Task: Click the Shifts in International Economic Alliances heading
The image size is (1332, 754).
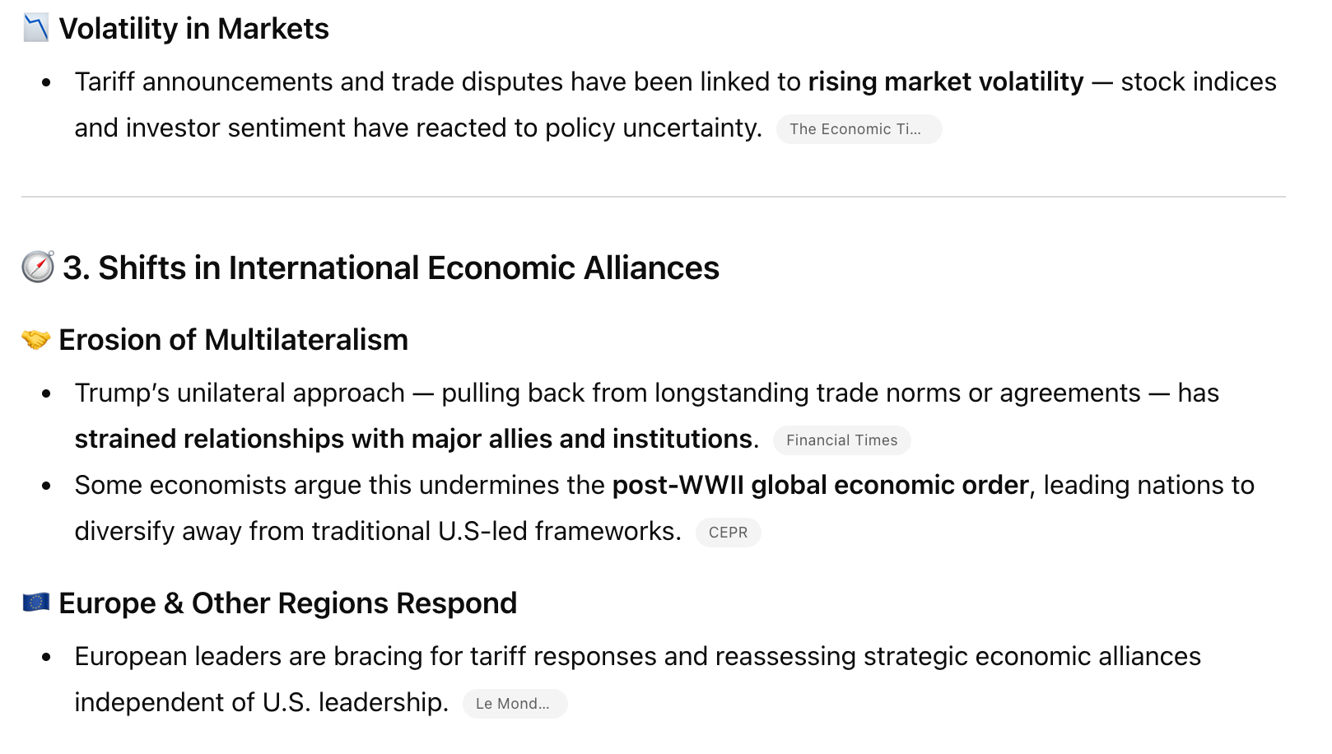Action: (x=390, y=268)
